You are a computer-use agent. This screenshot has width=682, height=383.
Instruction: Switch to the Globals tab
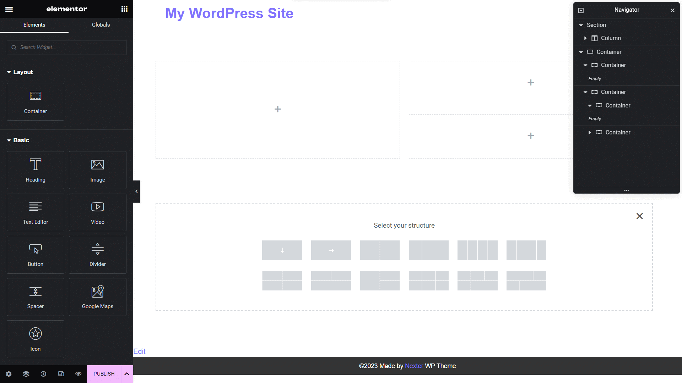(101, 25)
